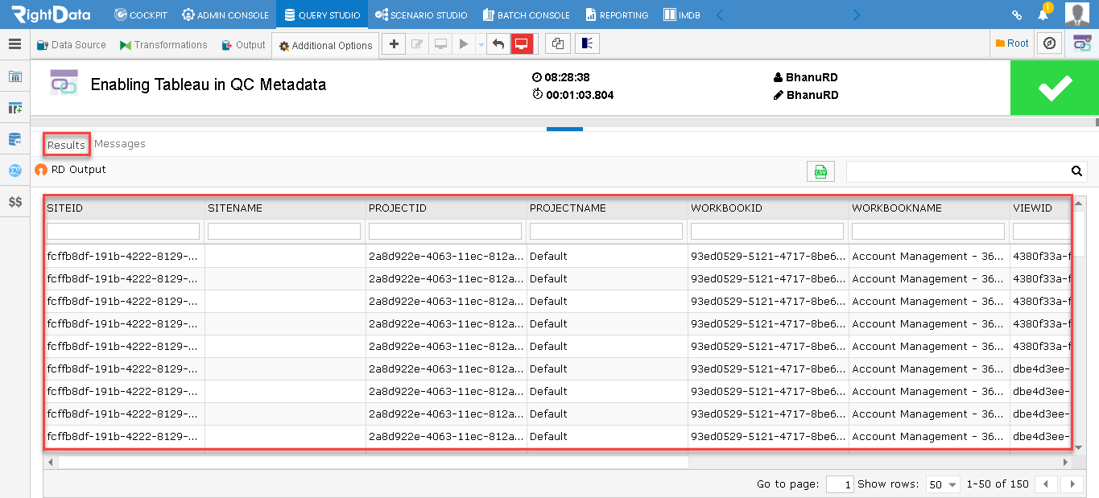1099x498 pixels.
Task: Export results with the CSV icon
Action: 820,171
